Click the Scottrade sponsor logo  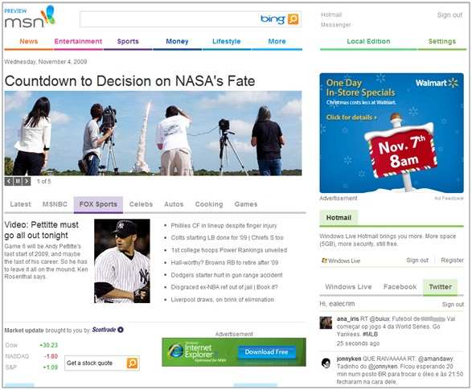click(108, 330)
